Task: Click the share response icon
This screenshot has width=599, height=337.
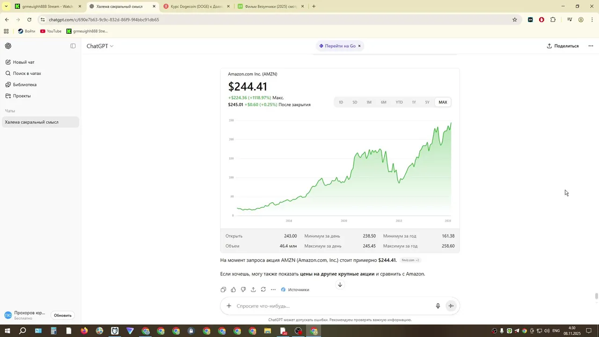Action: tap(253, 290)
